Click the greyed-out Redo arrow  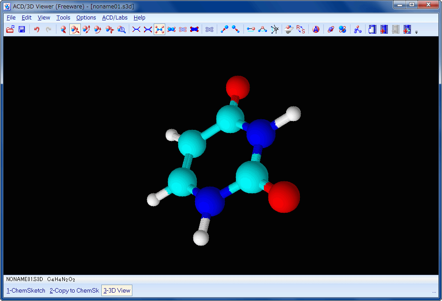click(48, 29)
